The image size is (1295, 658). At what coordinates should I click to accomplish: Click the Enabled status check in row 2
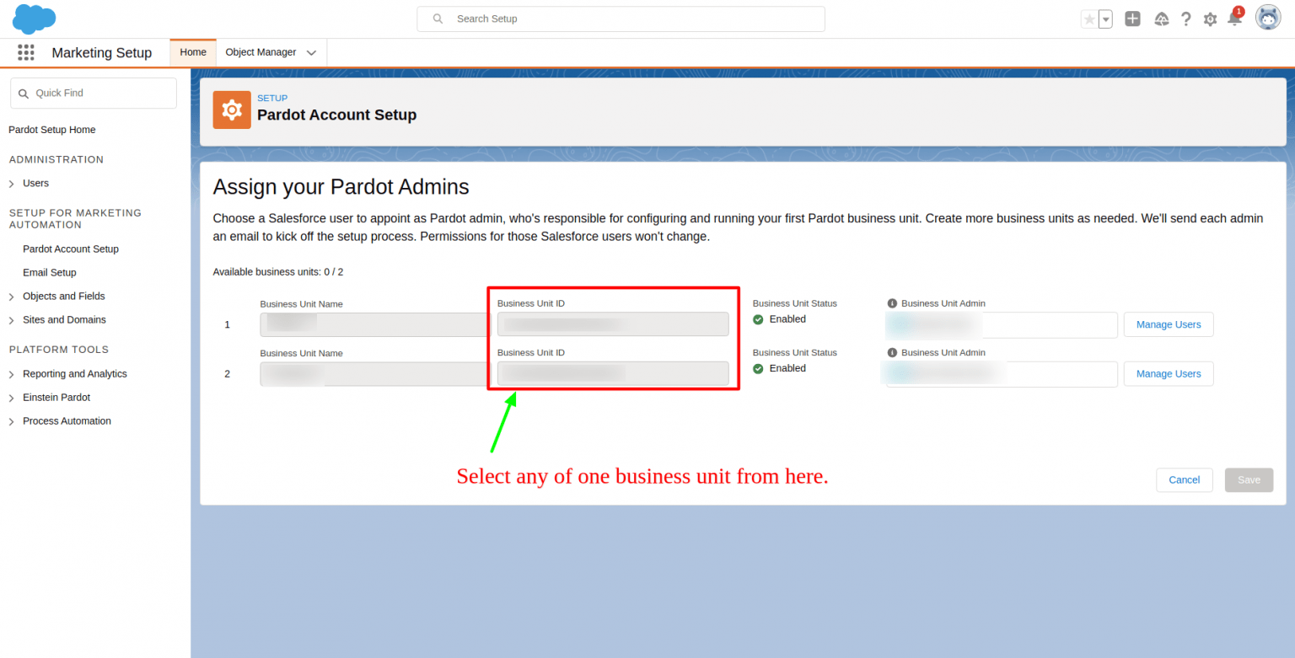(x=758, y=369)
